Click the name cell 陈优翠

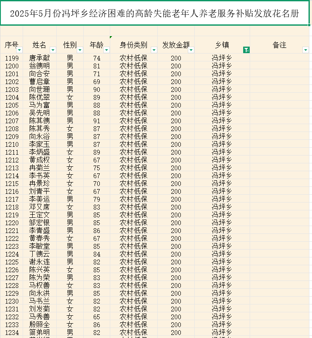point(40,97)
